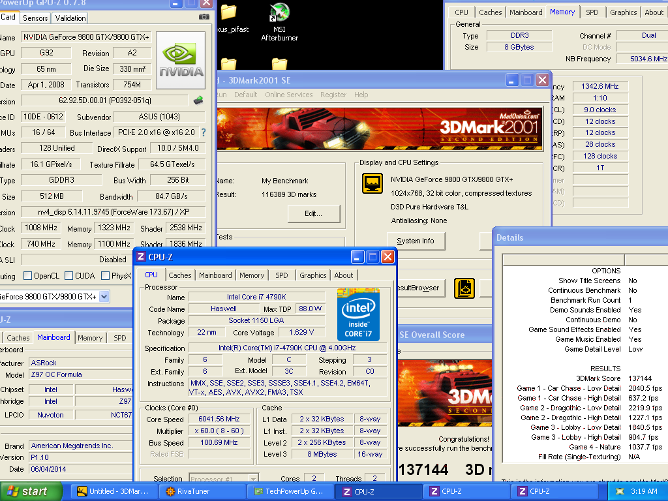Click the system tray icon beside clock

coord(620,491)
